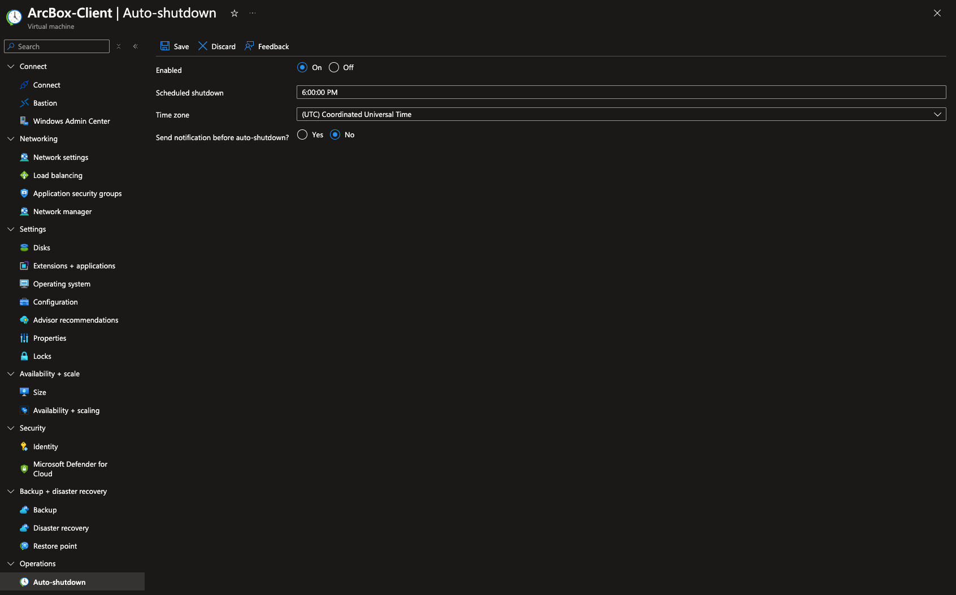This screenshot has height=595, width=956.
Task: Click the Configuration toolbox icon
Action: tap(24, 302)
